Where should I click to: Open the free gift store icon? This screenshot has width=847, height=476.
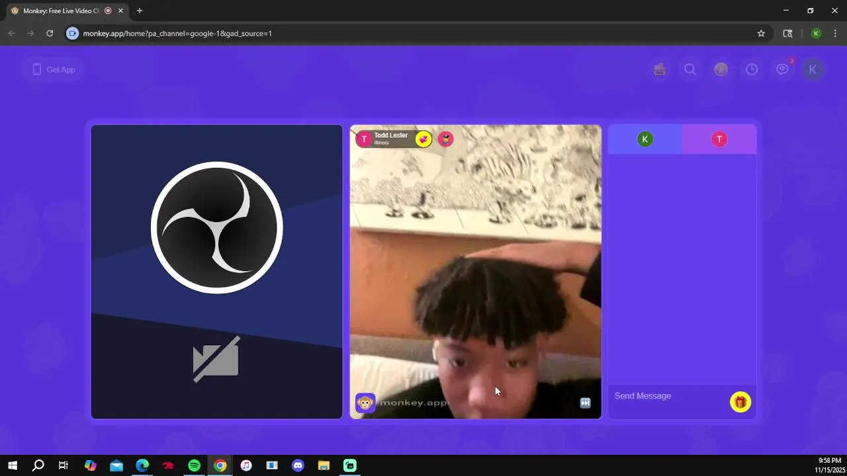[x=659, y=69]
